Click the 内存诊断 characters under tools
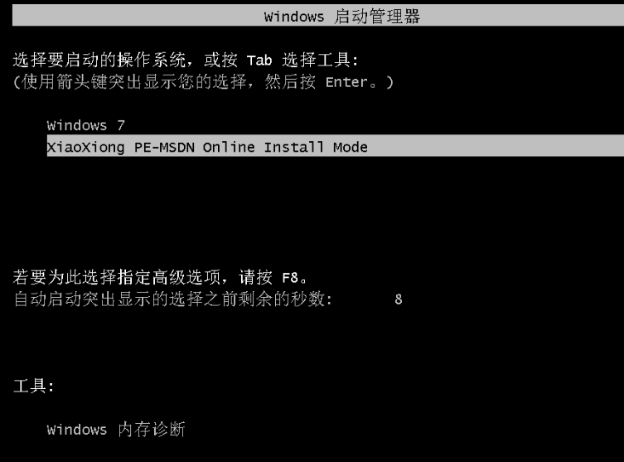624x462 pixels. click(x=152, y=430)
